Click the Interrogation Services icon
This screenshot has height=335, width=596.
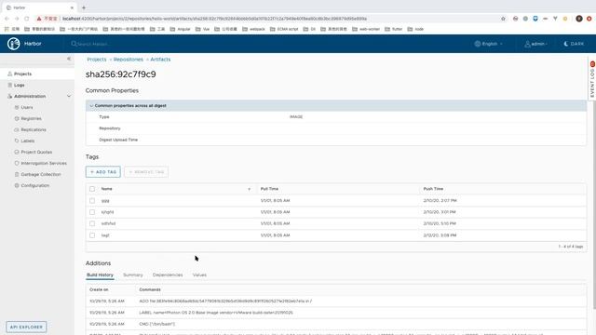tap(17, 163)
